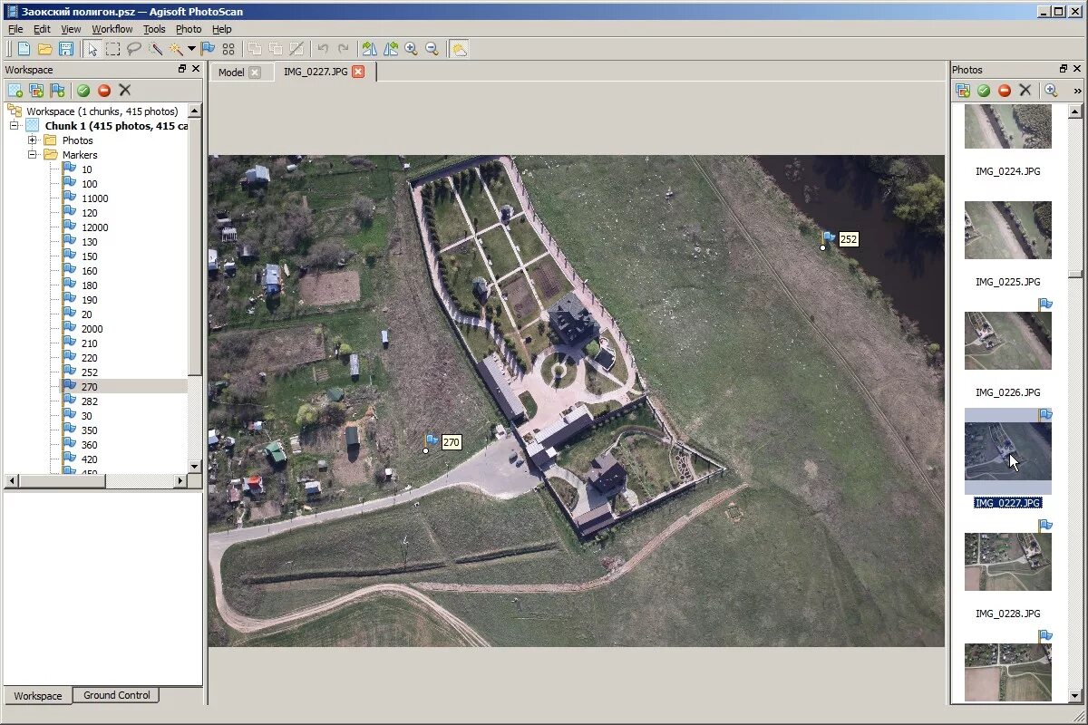Expand the Photos folder in tree

pyautogui.click(x=33, y=140)
